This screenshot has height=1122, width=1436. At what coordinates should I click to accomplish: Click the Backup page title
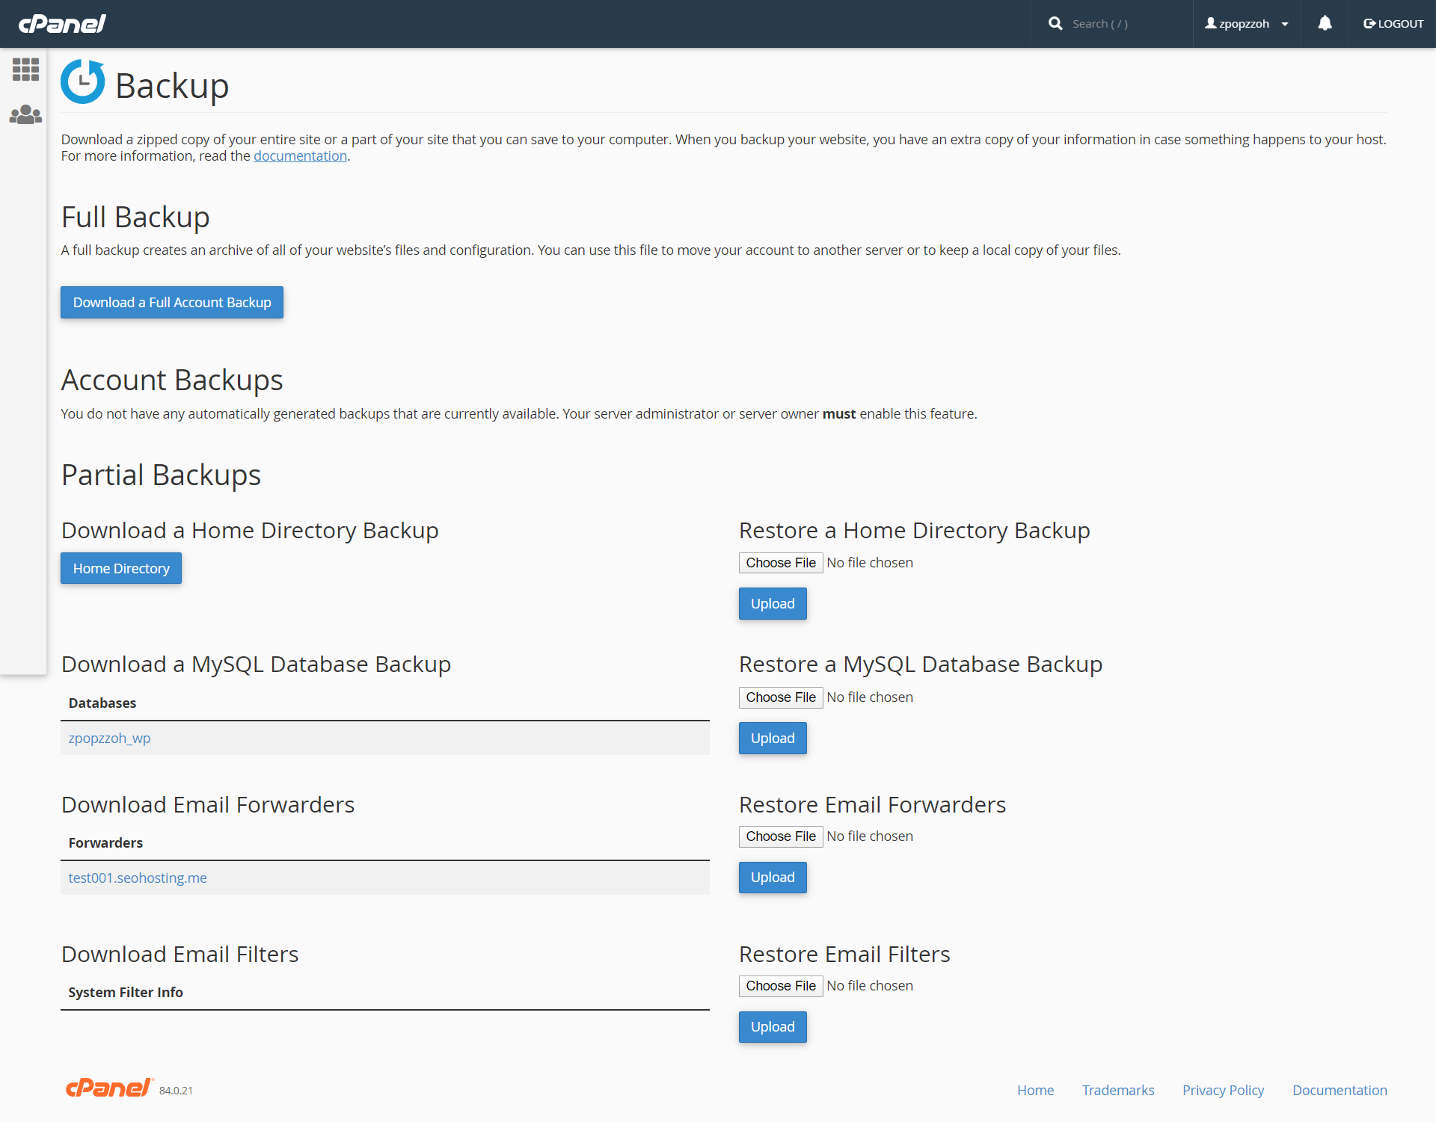pyautogui.click(x=172, y=85)
